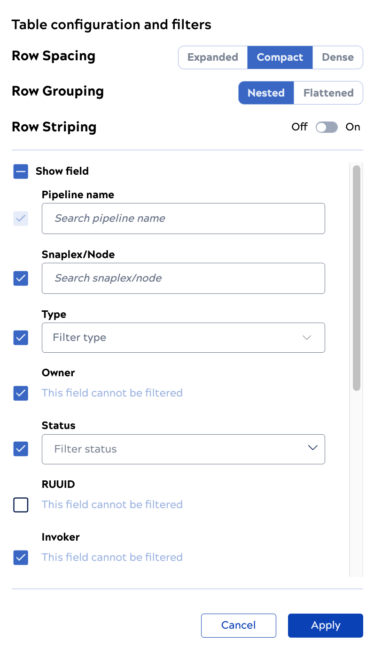The image size is (374, 648).
Task: Click the Search snaplex/node field
Action: (x=183, y=278)
